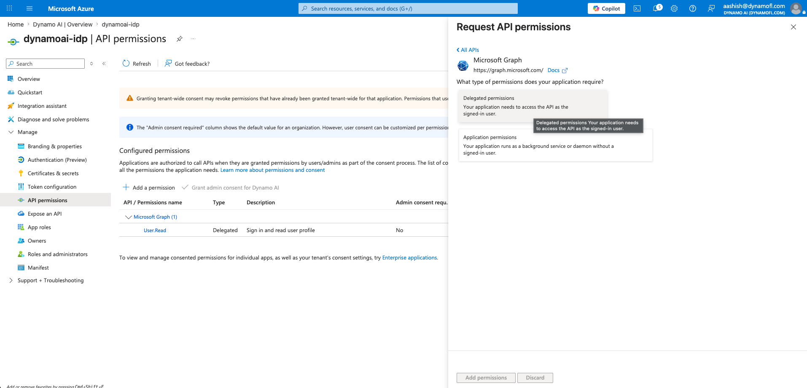
Task: Collapse the Microsoft Graph (1) group
Action: point(129,217)
